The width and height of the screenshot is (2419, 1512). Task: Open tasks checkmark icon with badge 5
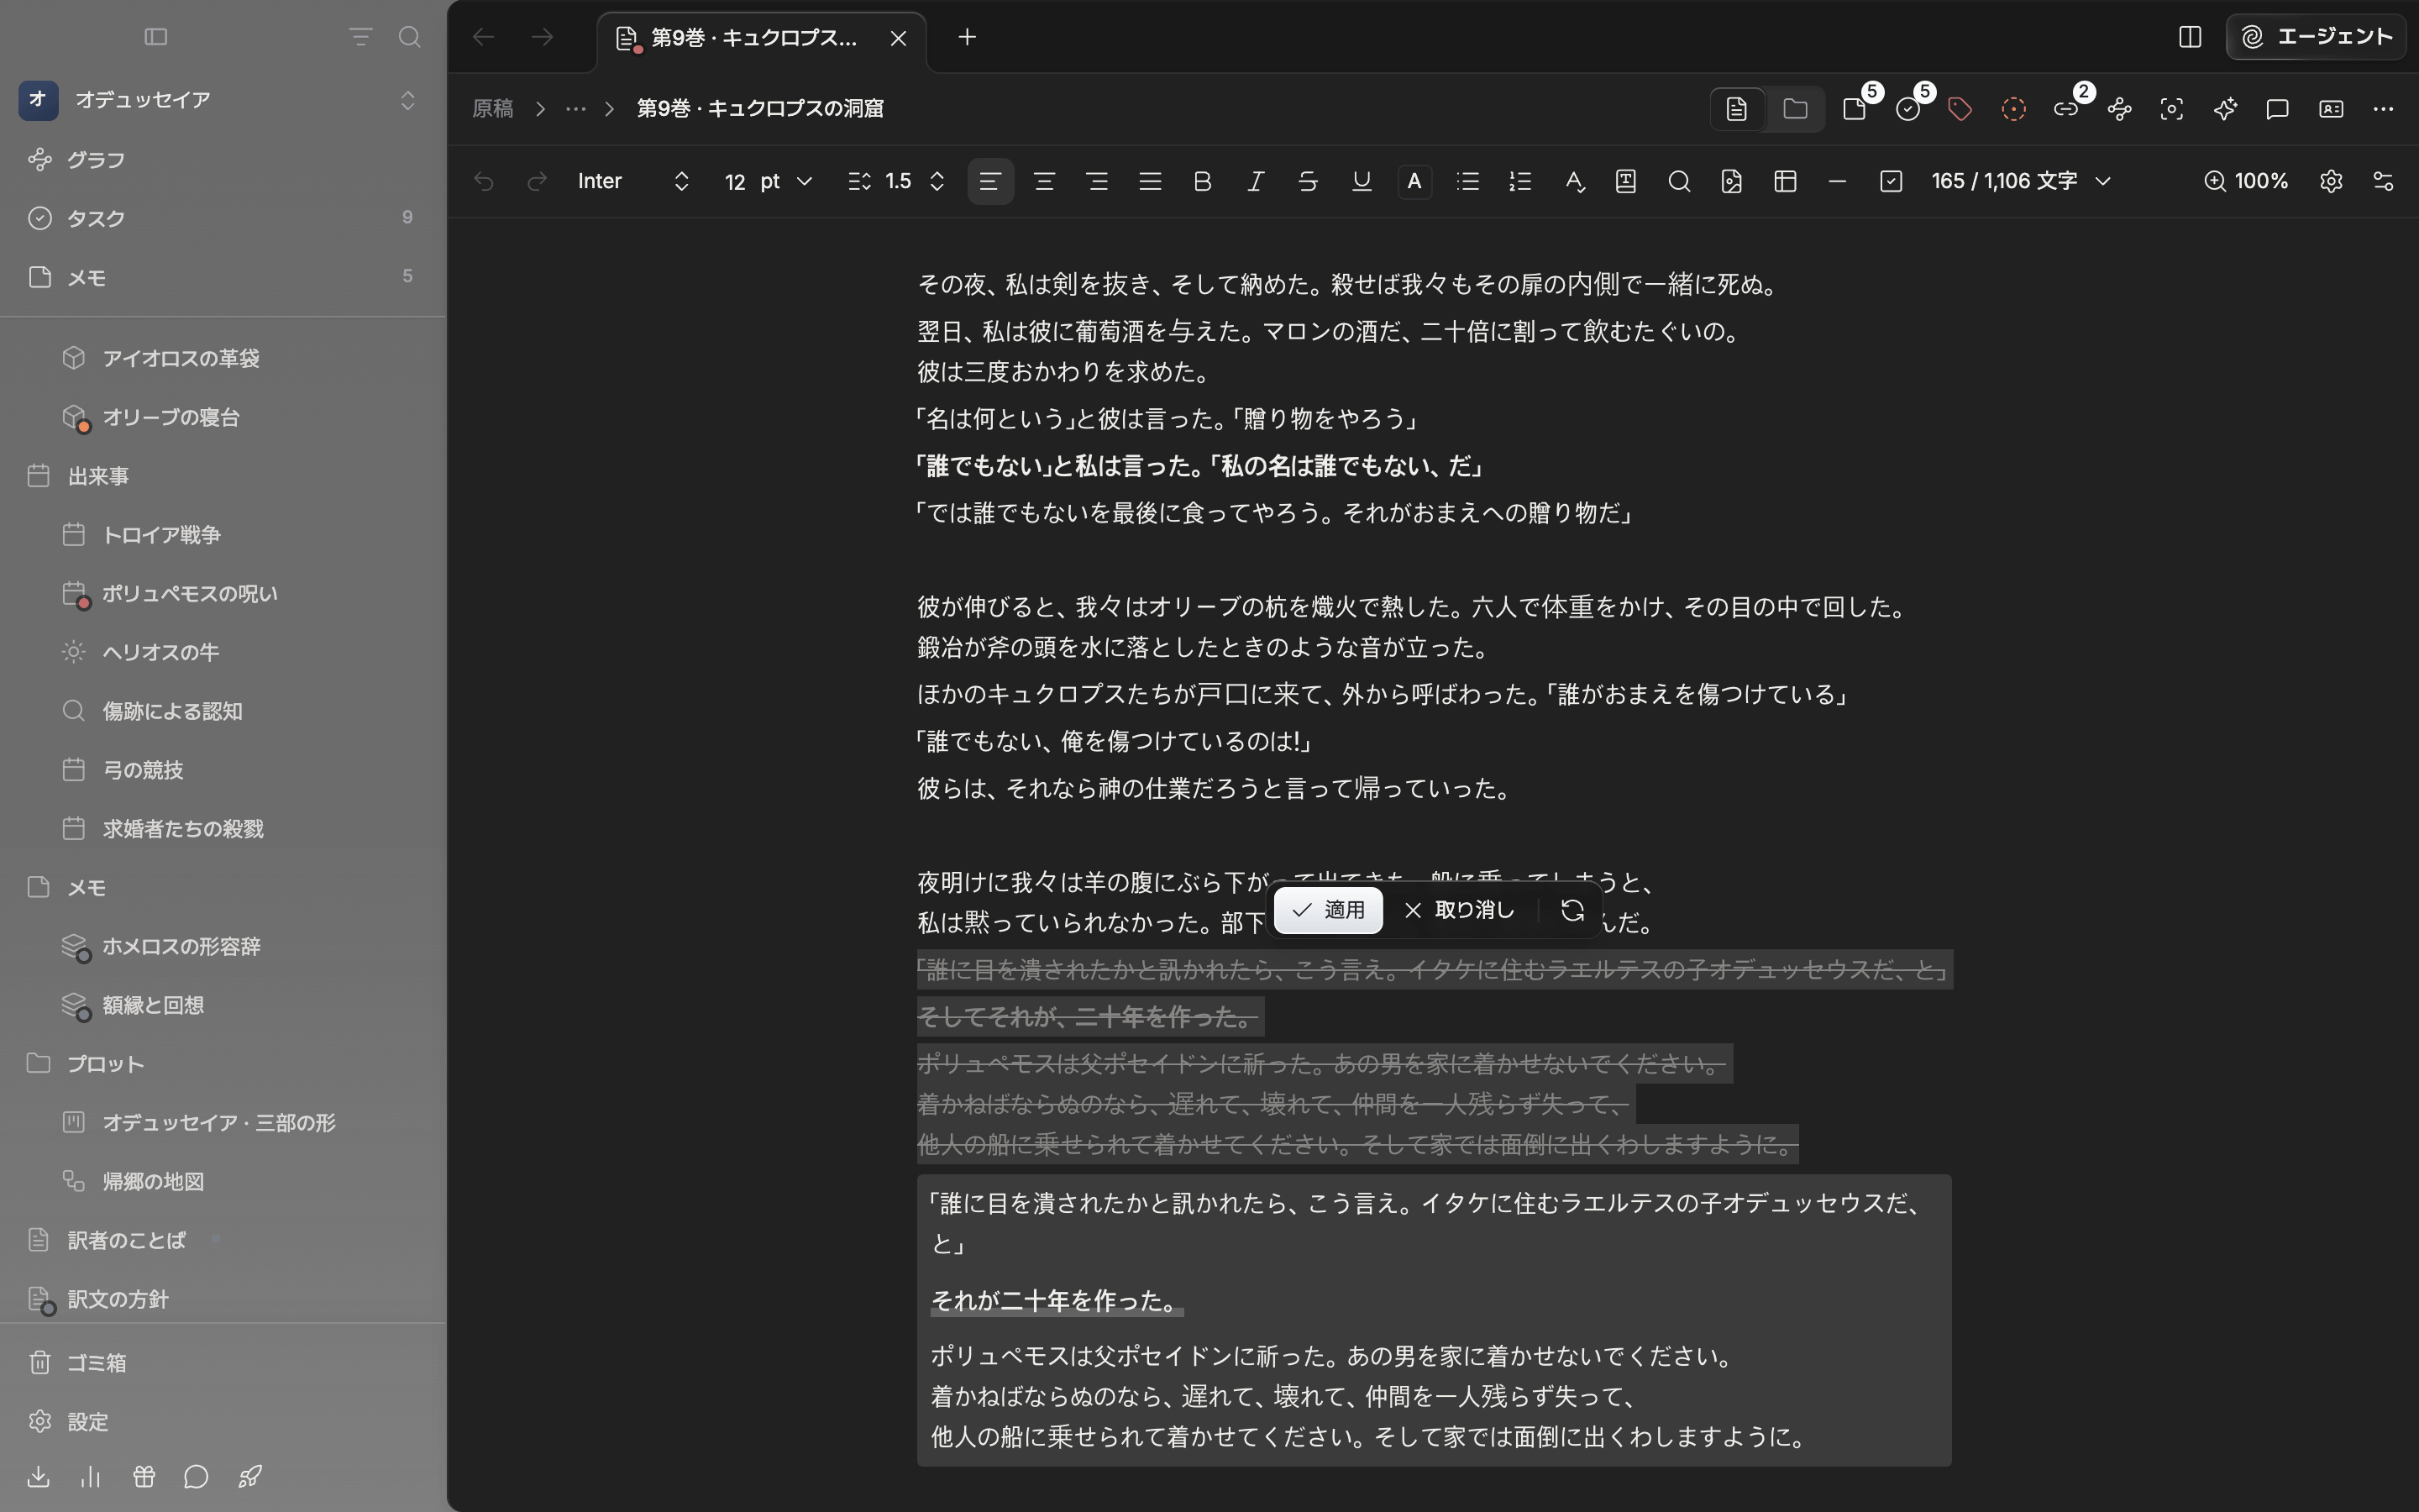click(x=1908, y=109)
